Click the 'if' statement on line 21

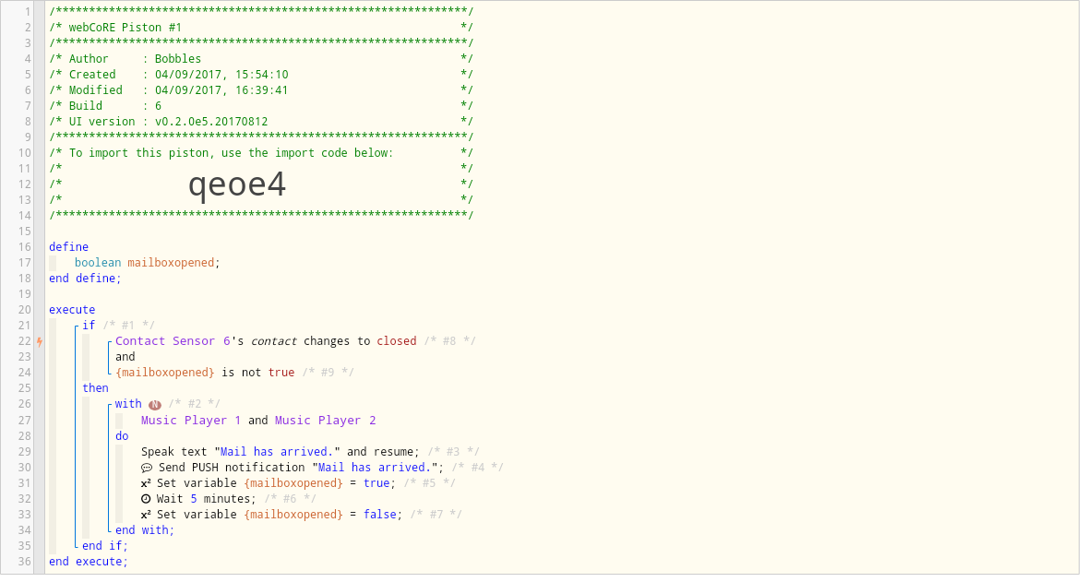tap(89, 326)
